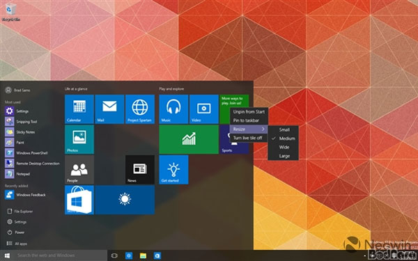Select Unpin from Start
Screen dimensions: 418x261
(249, 112)
